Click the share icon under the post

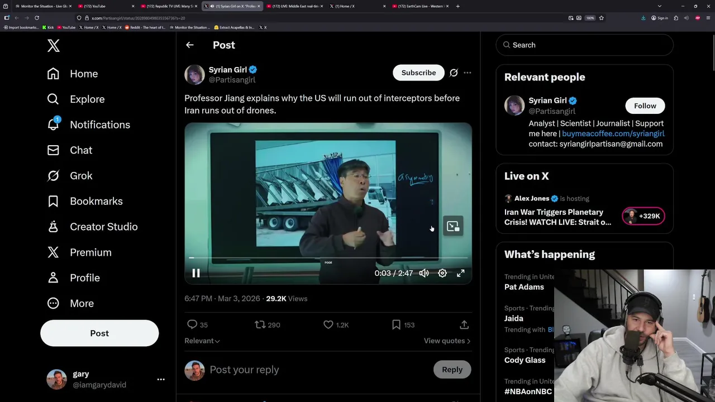464,324
